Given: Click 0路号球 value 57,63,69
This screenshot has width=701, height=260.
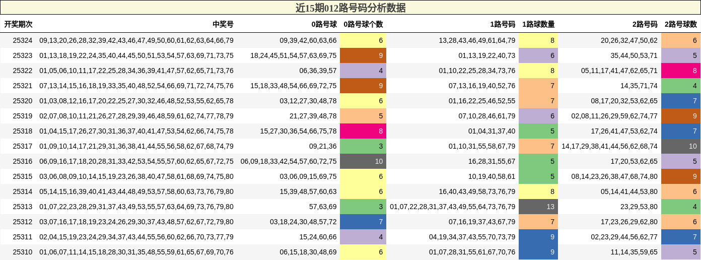Looking at the screenshot, I should (x=323, y=207).
